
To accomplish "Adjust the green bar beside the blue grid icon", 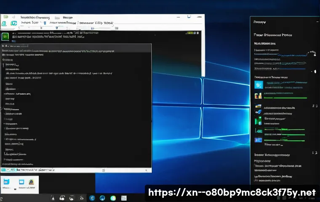I will (284, 141).
